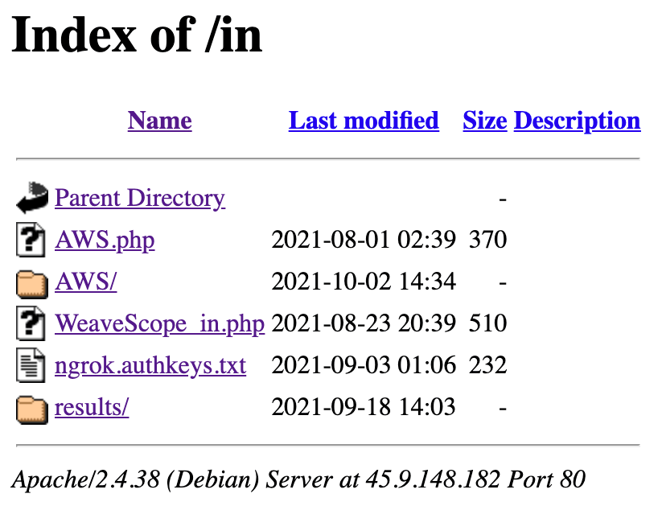This screenshot has height=506, width=662.
Task: Click the folder icon beside results/
Action: pos(32,408)
